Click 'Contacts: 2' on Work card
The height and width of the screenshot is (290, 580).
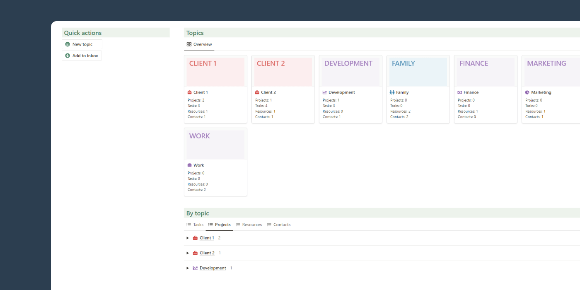click(x=197, y=190)
